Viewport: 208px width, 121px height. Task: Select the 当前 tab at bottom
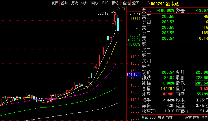[169, 118]
